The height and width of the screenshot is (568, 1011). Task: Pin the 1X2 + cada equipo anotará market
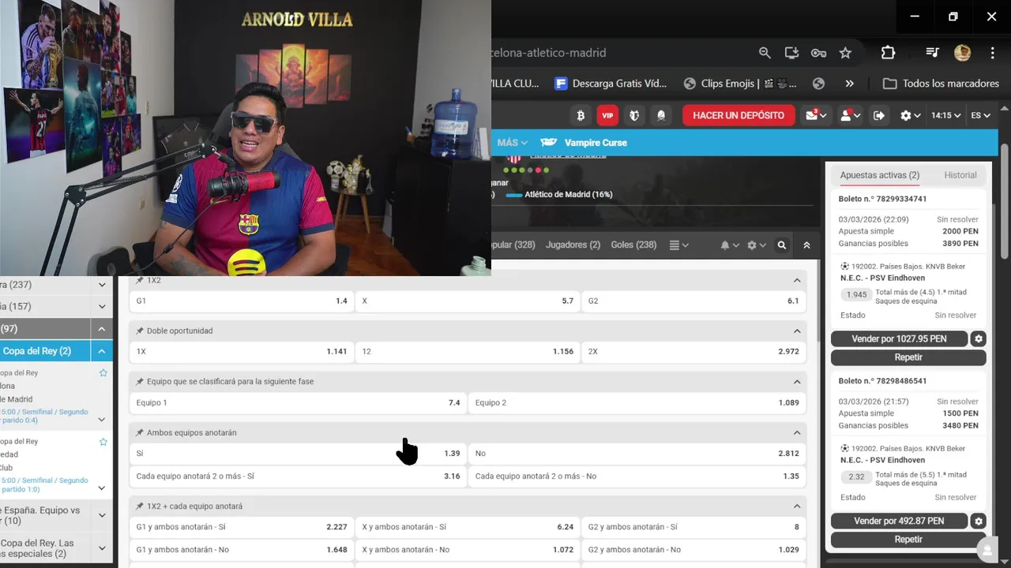pyautogui.click(x=140, y=506)
